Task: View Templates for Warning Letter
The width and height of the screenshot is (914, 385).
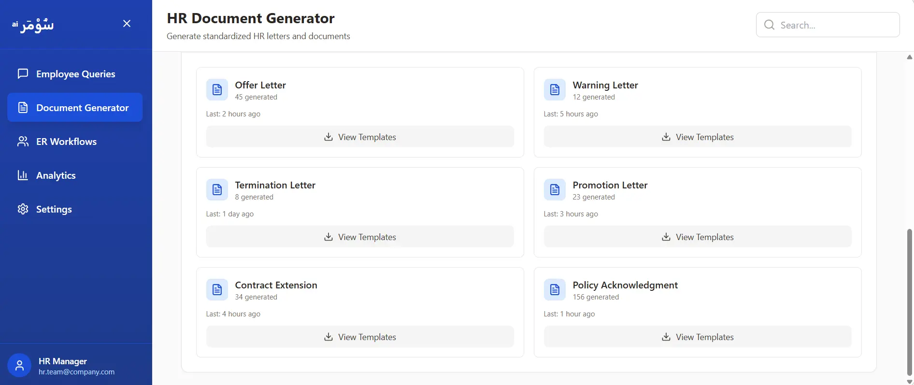Action: (698, 137)
